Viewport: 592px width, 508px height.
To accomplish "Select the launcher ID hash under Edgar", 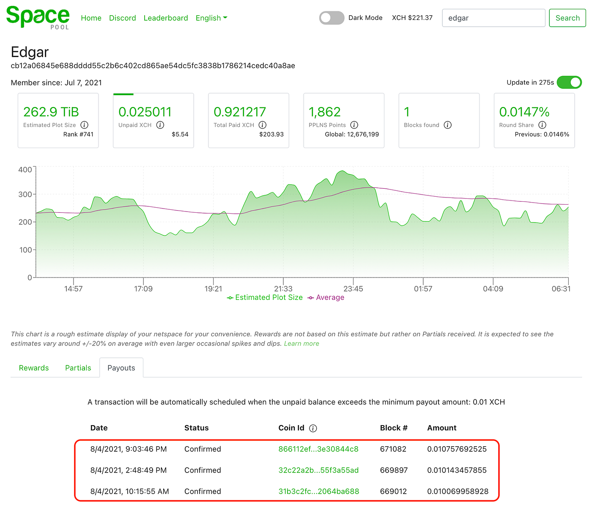I will (x=153, y=66).
